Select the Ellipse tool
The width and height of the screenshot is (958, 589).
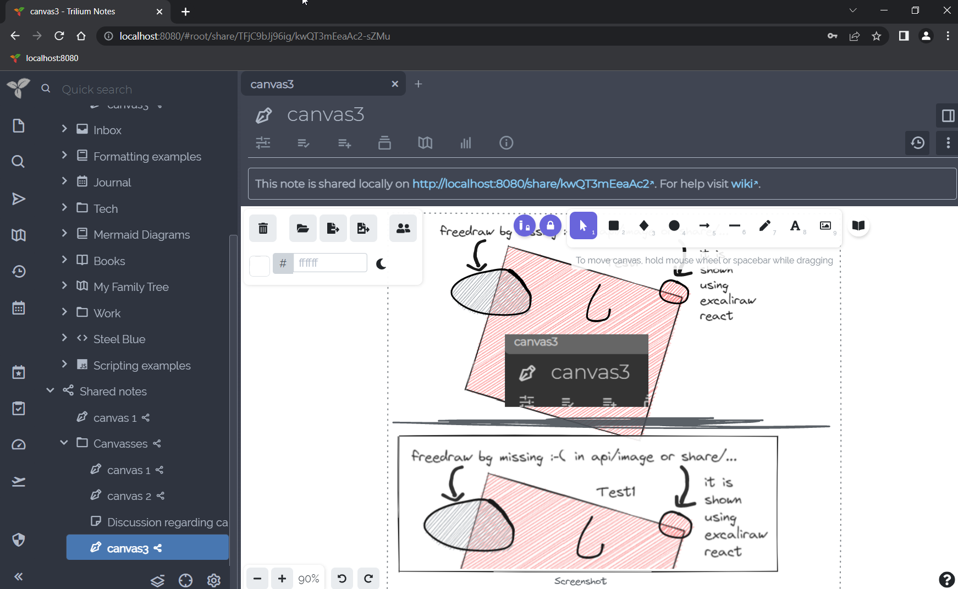tap(674, 225)
